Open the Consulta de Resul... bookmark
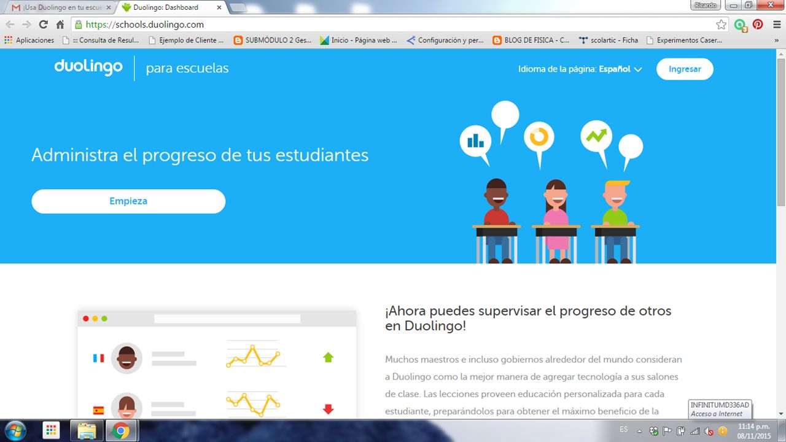 (102, 41)
